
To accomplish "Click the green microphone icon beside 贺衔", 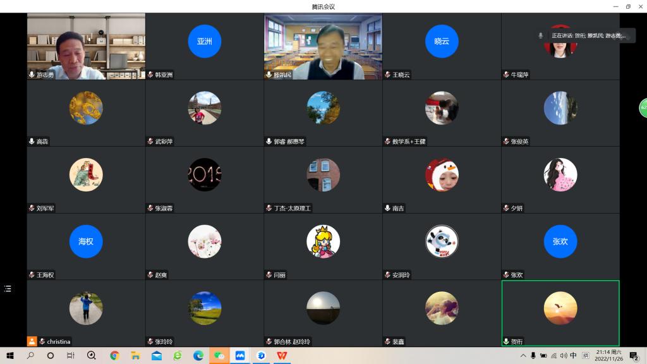I will [x=506, y=341].
